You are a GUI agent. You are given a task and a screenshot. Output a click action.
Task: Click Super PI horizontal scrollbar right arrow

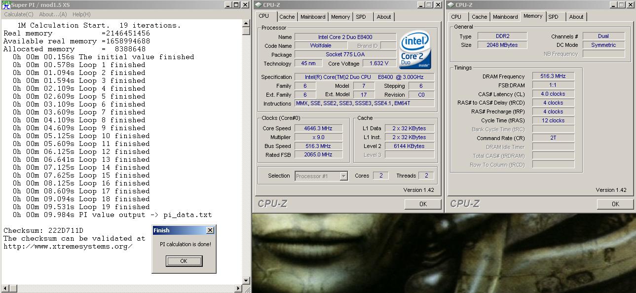[x=239, y=289]
